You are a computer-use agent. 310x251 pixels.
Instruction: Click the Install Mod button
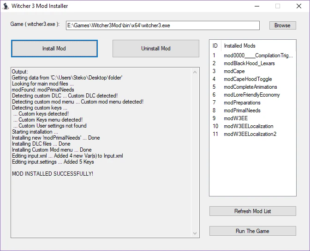click(x=54, y=49)
